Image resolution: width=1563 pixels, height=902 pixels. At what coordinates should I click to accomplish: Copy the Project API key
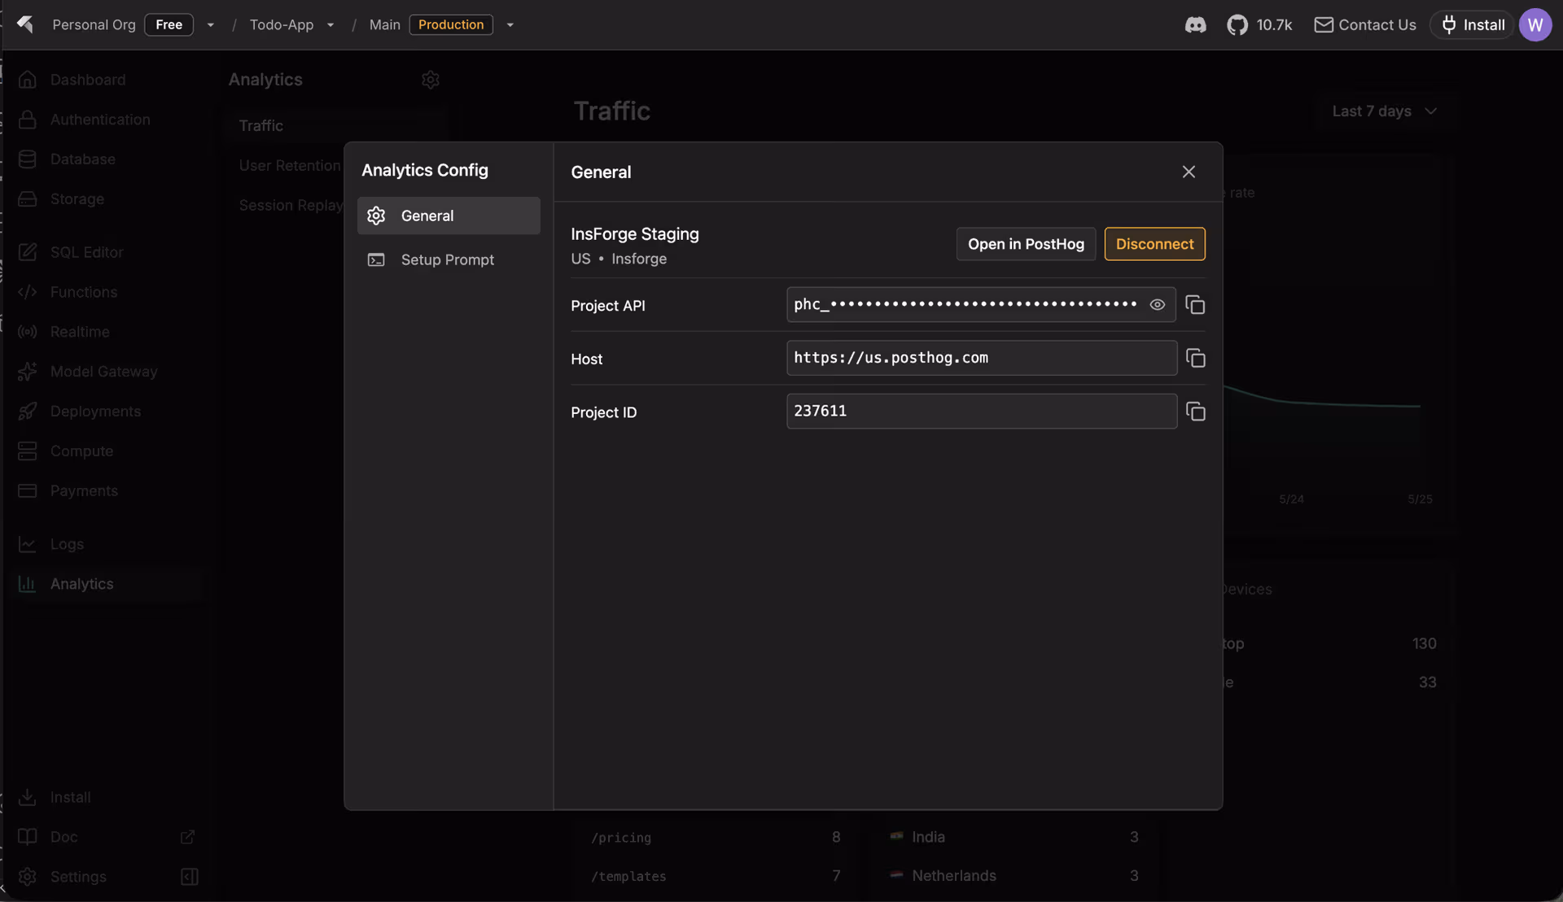[x=1195, y=305]
